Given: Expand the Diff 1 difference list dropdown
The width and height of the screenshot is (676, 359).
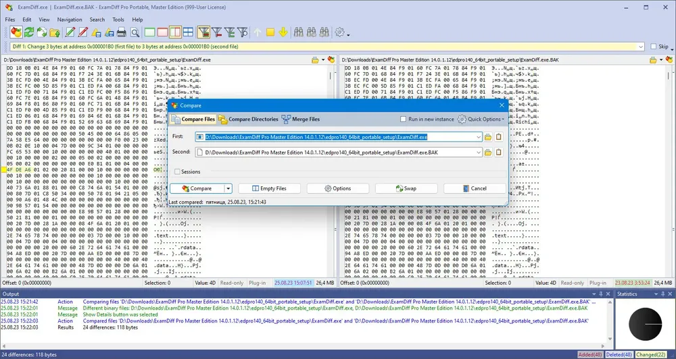Looking at the screenshot, I should click(641, 47).
